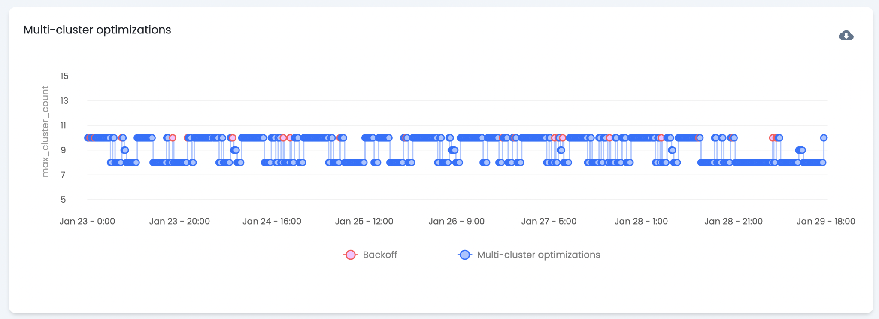Image resolution: width=879 pixels, height=319 pixels.
Task: Click the Jan 23 - 0:00 axis label
Action: point(87,222)
